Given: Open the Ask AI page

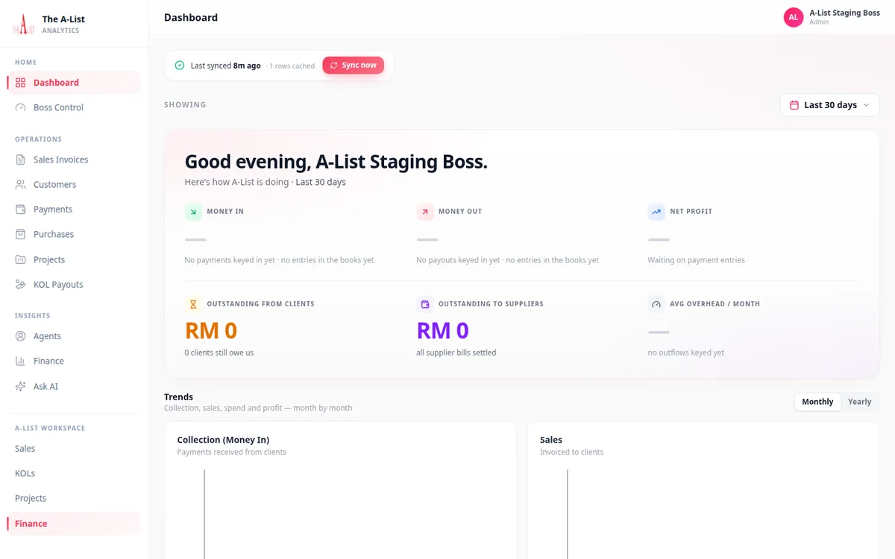Looking at the screenshot, I should (74, 386).
